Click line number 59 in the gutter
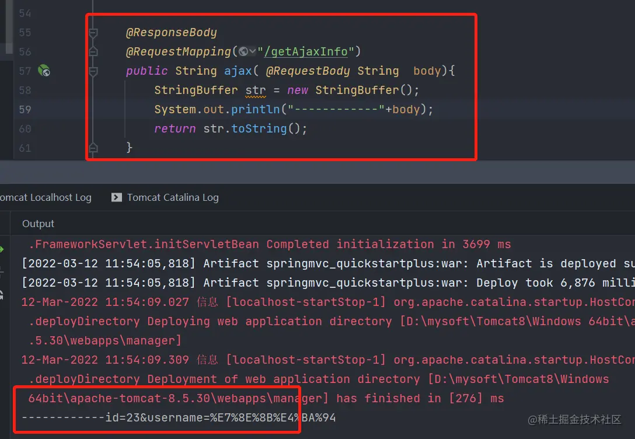Image resolution: width=635 pixels, height=439 pixels. click(25, 109)
